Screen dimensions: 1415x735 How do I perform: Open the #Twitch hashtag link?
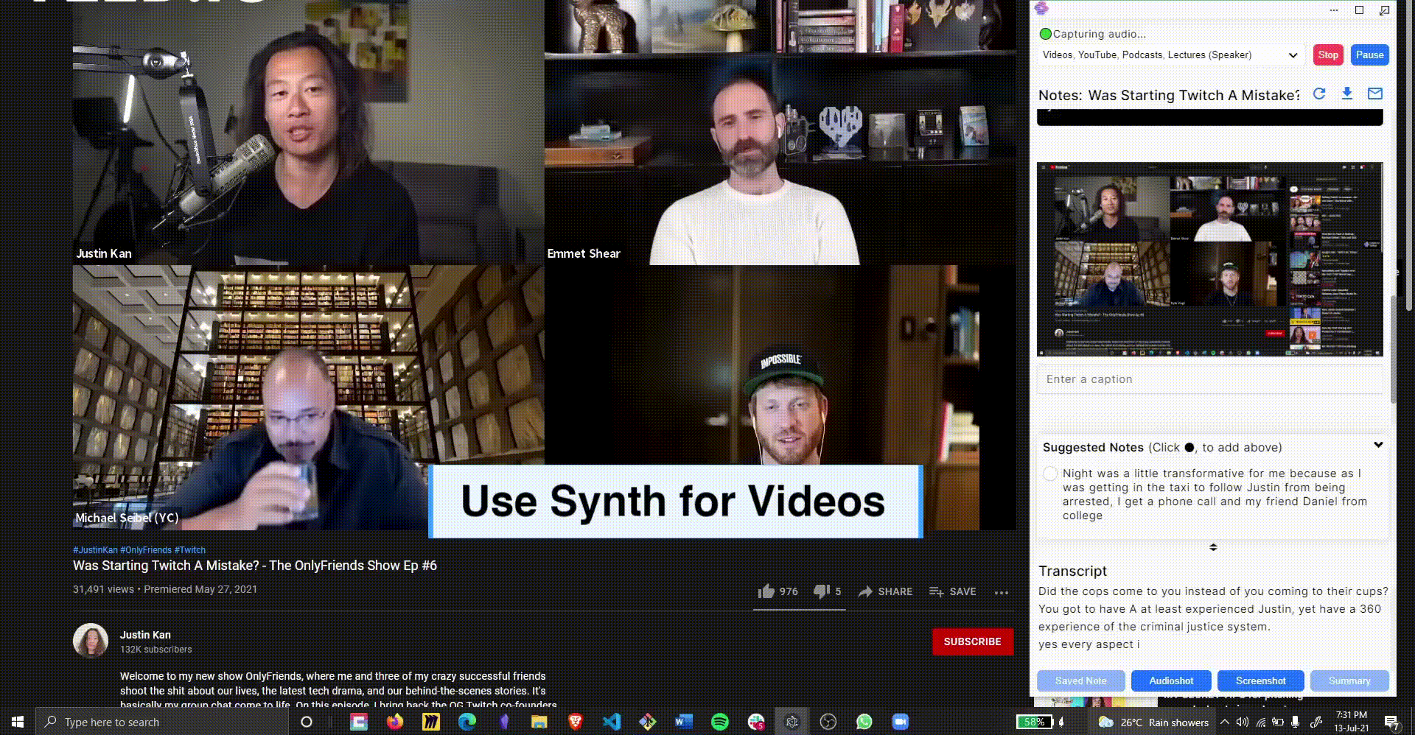tap(190, 550)
